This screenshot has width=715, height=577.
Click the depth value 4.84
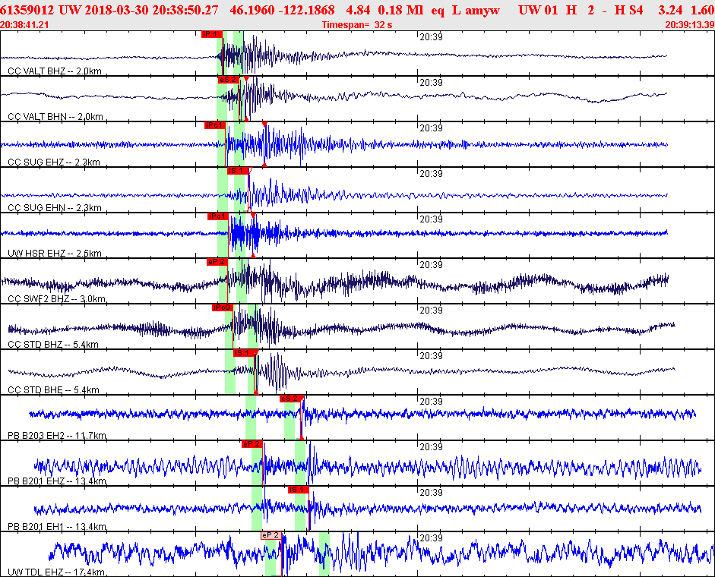click(x=358, y=10)
